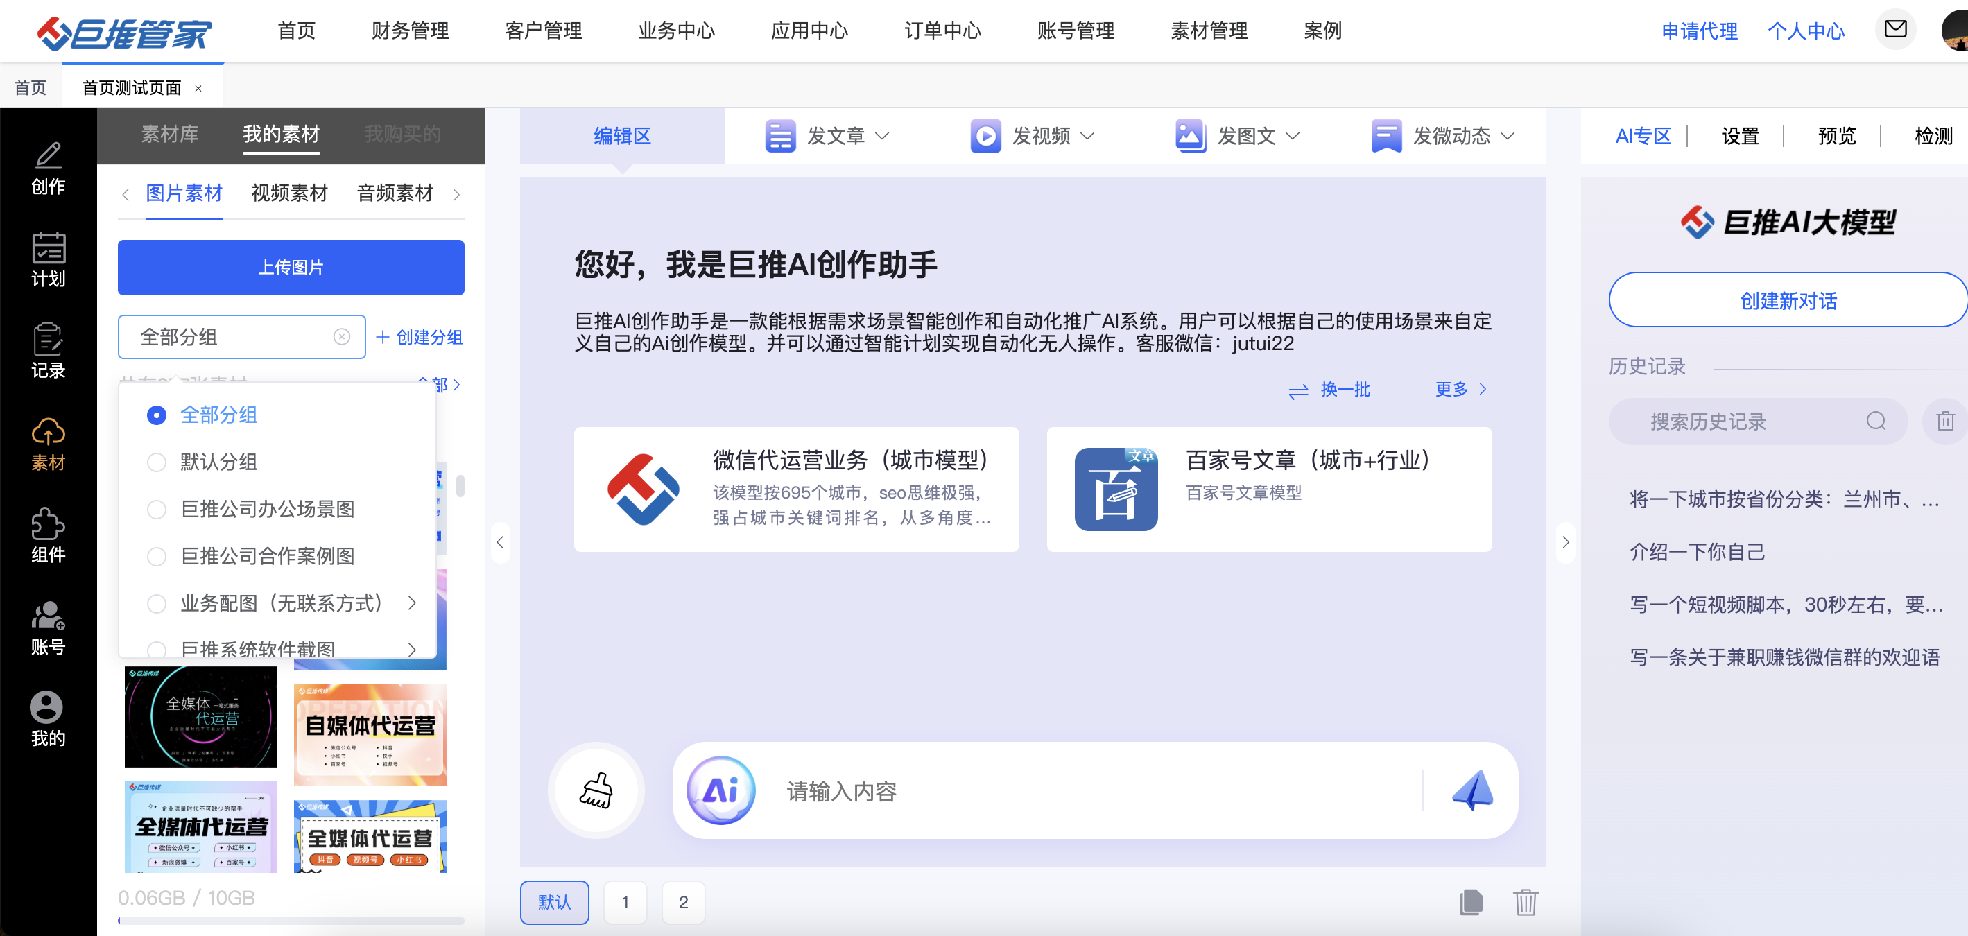Open the 财务管理 menu
1968x936 pixels.
click(411, 31)
